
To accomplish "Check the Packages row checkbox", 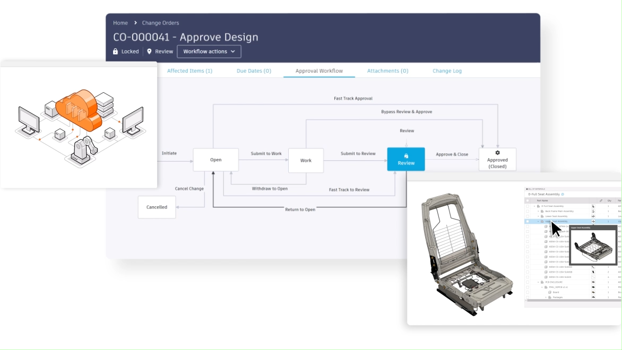I will [x=528, y=297].
